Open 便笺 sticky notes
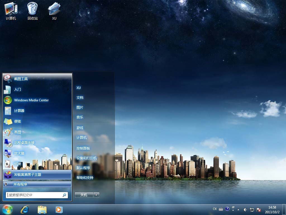This screenshot has width=286, height=215. (x=18, y=121)
